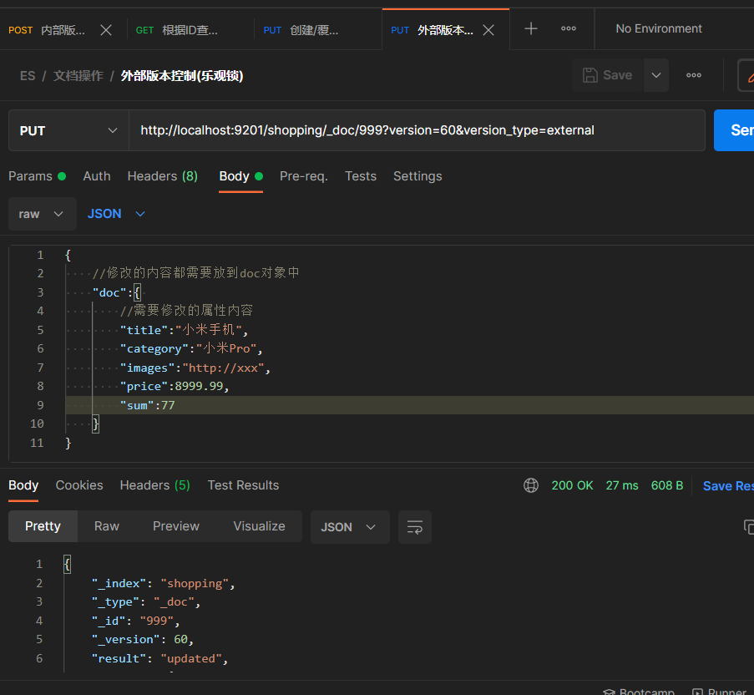Viewport: 754px width, 695px height.
Task: Open the raw body type dropdown
Action: tap(43, 214)
